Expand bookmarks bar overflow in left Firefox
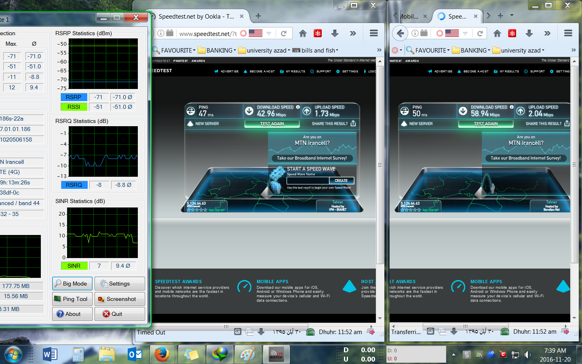This screenshot has height=364, width=582. coord(379,50)
